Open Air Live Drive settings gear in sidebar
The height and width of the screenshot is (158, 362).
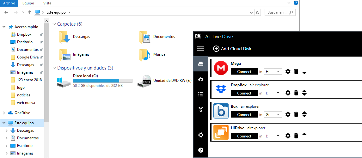tap(201, 135)
